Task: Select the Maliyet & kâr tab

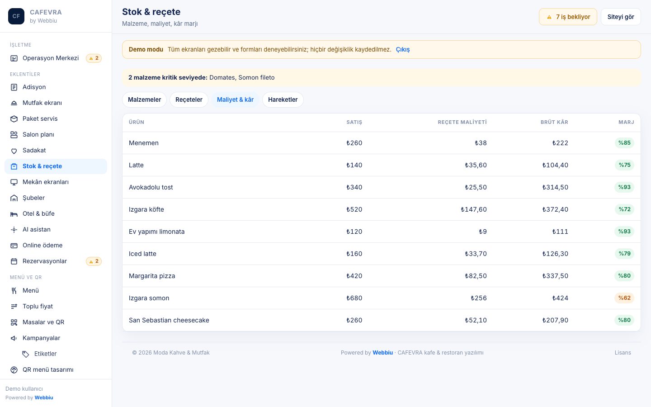Action: [235, 99]
